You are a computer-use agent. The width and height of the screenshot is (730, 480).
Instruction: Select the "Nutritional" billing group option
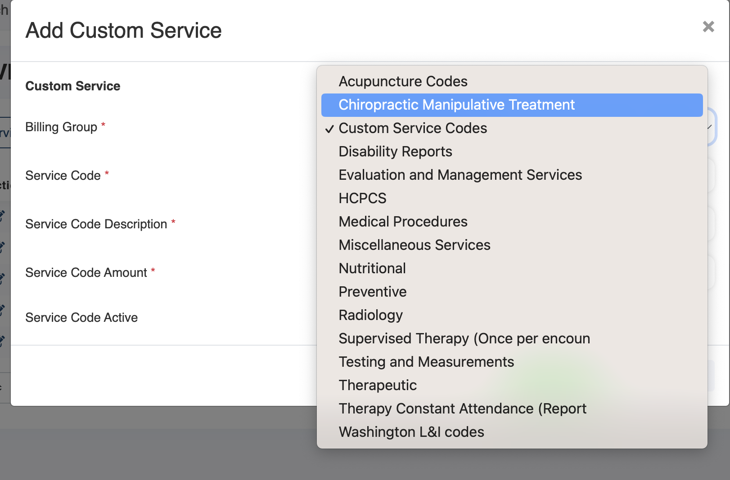click(372, 268)
